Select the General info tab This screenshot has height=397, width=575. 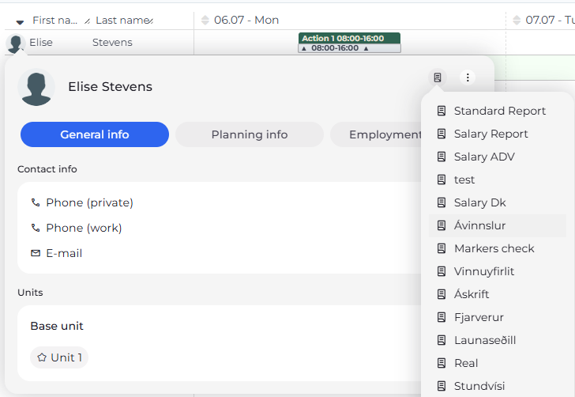tap(95, 134)
